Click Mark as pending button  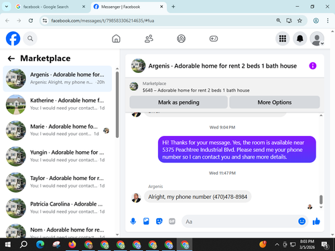(x=178, y=102)
